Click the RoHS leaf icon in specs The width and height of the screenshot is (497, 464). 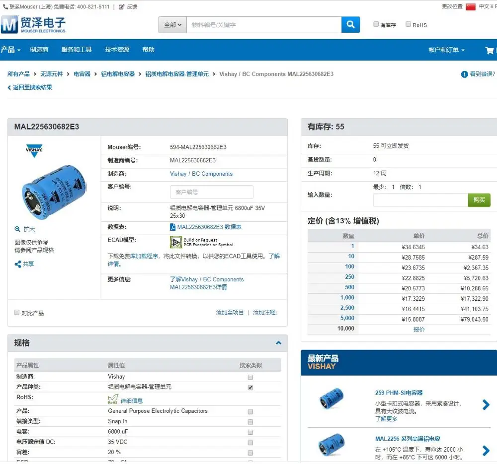point(113,399)
